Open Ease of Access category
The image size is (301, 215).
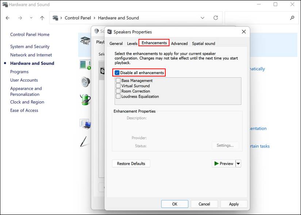click(24, 110)
